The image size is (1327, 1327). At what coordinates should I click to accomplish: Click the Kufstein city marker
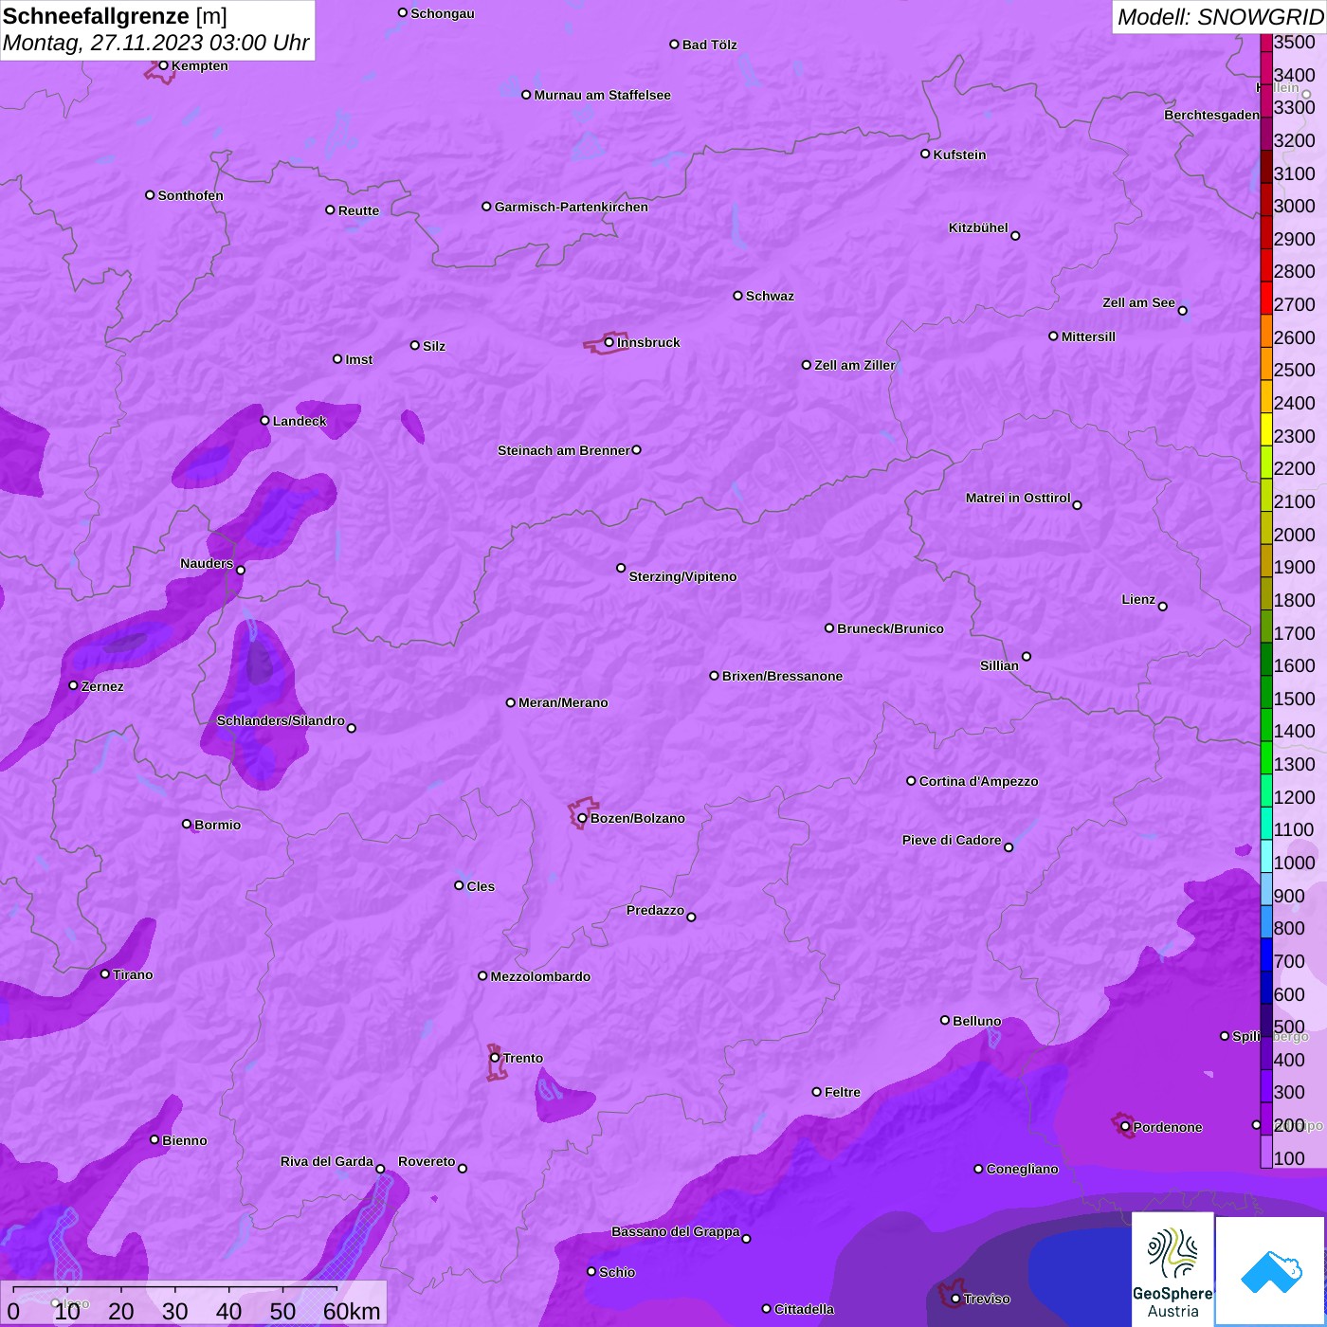[x=925, y=154]
